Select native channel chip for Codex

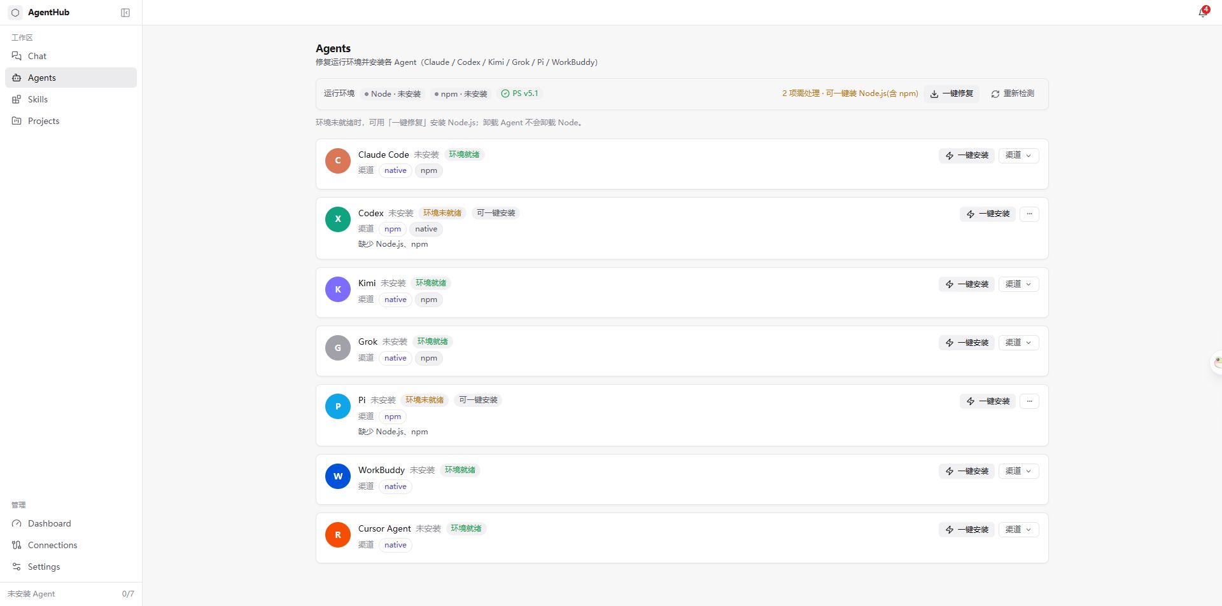[426, 229]
